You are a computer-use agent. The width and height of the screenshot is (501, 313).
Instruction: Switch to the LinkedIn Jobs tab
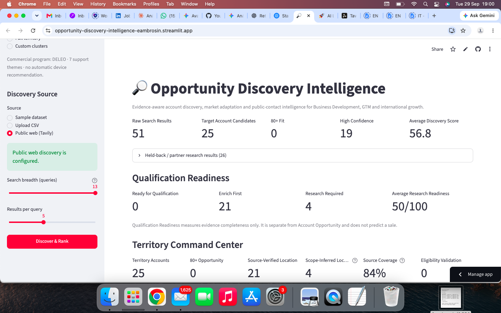(123, 16)
